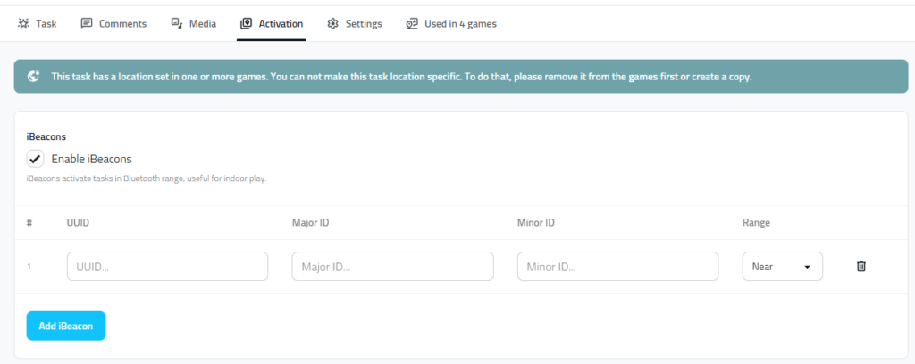This screenshot has width=915, height=364.
Task: Click the Task tab sun icon
Action: [23, 24]
